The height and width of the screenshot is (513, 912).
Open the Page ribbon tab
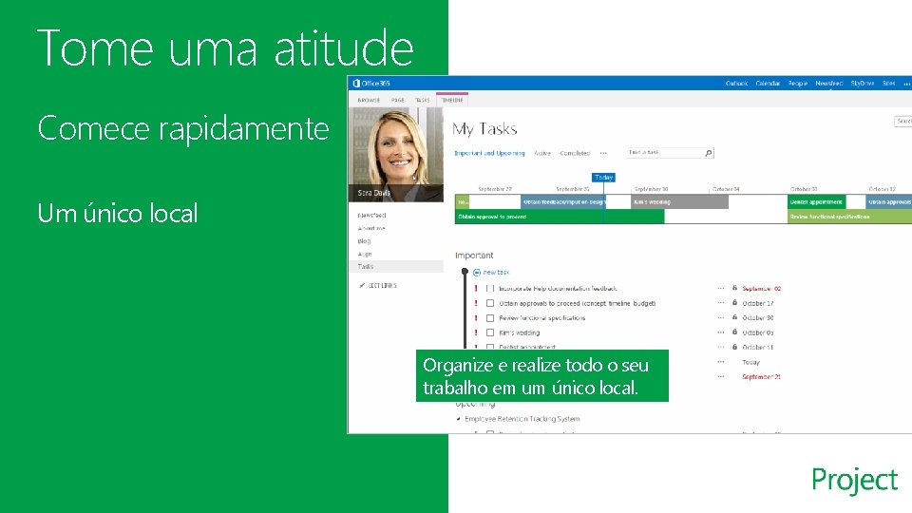pos(398,100)
